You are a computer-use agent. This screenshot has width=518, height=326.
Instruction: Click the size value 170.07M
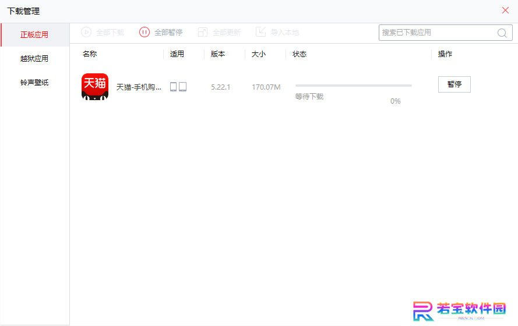coord(266,87)
